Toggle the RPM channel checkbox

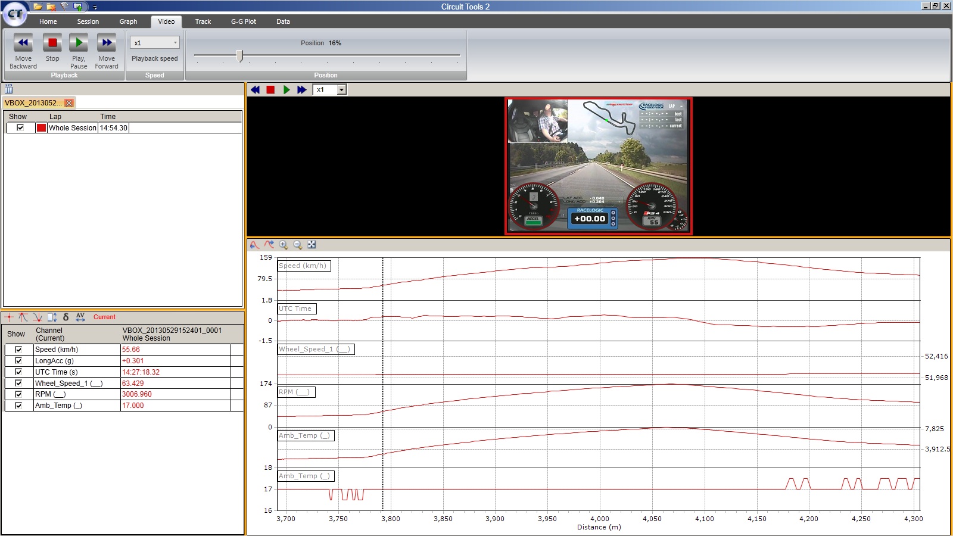click(x=18, y=394)
